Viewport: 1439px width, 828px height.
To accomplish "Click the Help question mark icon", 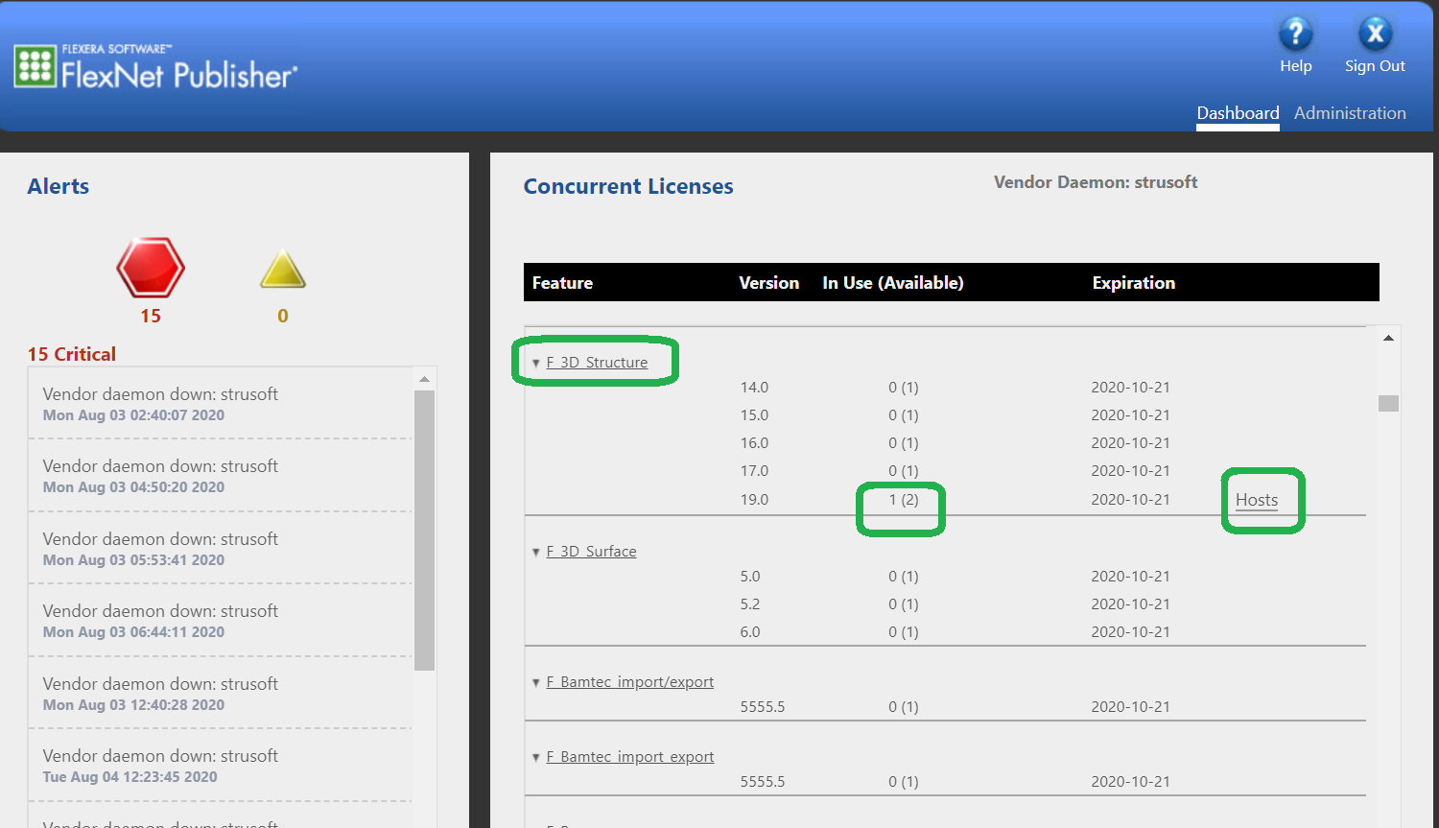I will point(1295,34).
